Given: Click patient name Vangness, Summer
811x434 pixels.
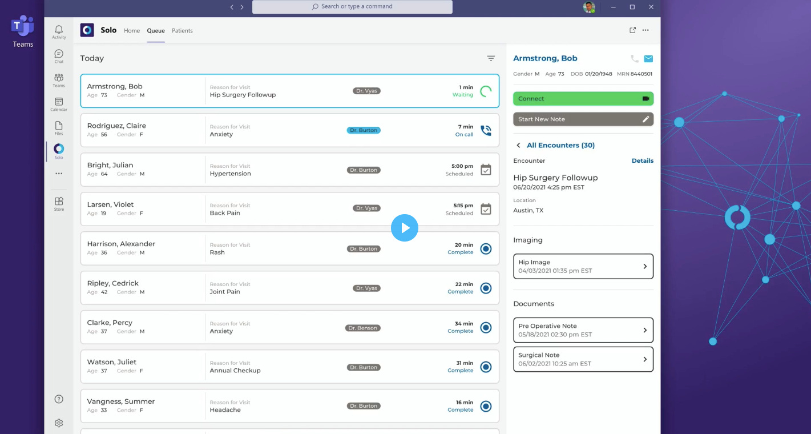Looking at the screenshot, I should [121, 401].
